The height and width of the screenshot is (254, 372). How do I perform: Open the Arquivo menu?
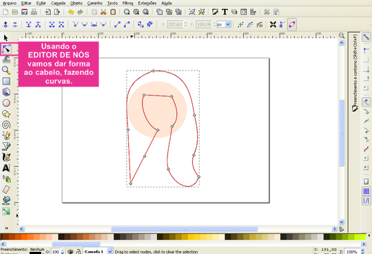tap(10, 3)
